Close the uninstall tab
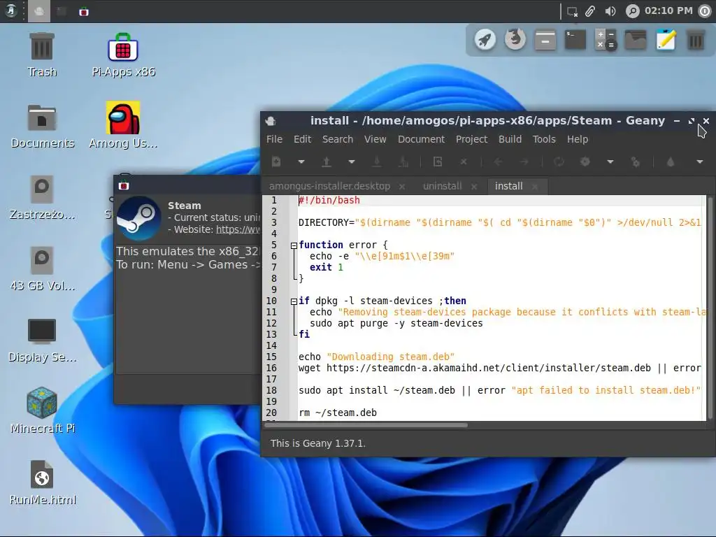716x537 pixels. (x=474, y=187)
